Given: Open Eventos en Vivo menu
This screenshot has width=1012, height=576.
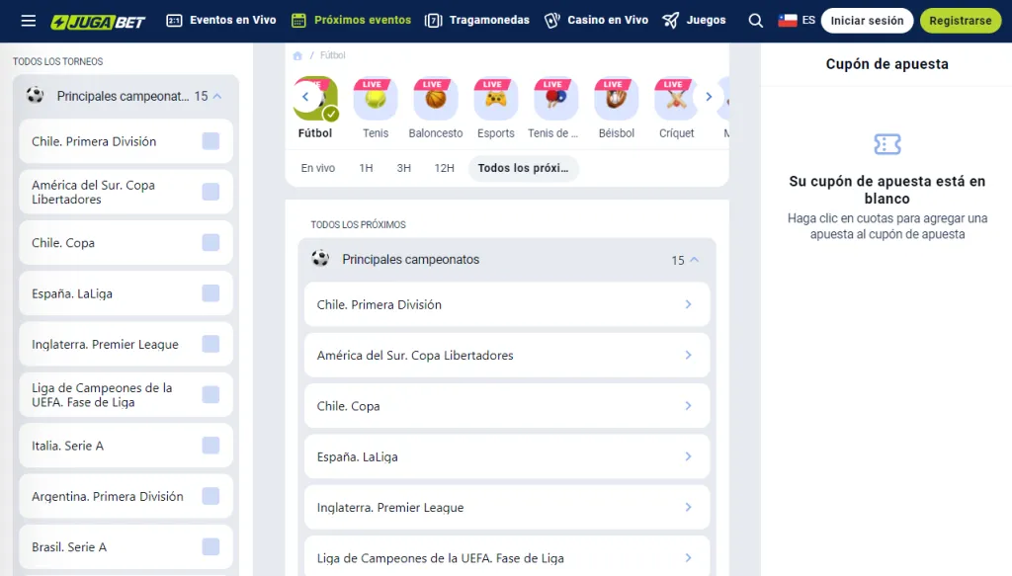Looking at the screenshot, I should coord(221,21).
